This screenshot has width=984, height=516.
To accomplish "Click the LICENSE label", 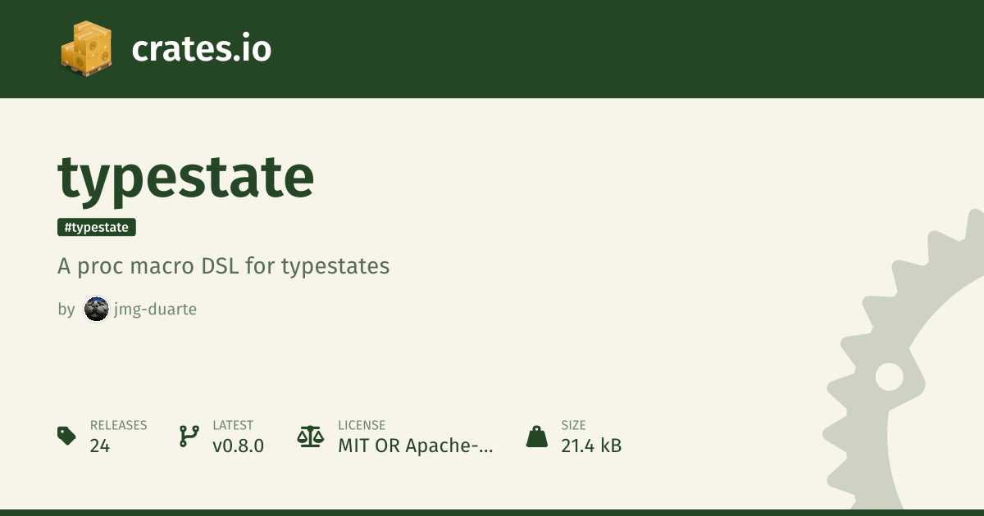I will 362,425.
